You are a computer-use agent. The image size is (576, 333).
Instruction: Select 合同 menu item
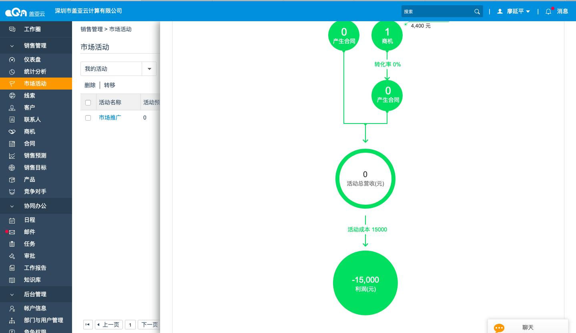pos(30,144)
